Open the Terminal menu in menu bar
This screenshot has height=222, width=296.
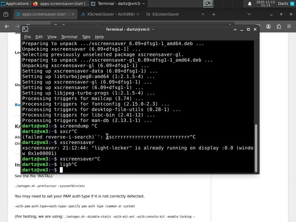69,37
